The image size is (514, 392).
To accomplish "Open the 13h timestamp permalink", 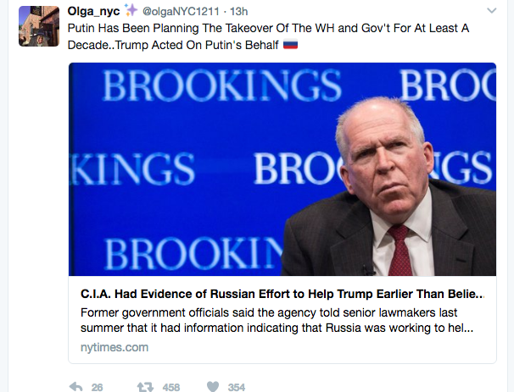I will pyautogui.click(x=238, y=12).
